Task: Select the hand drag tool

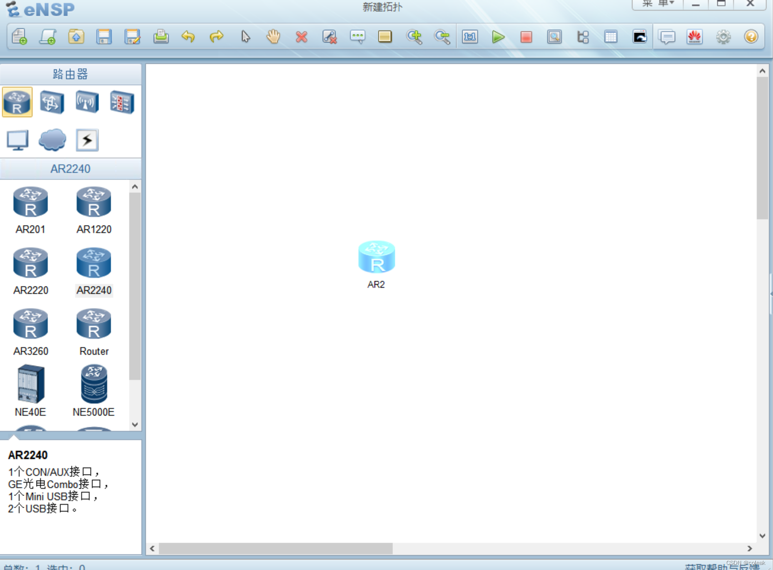Action: [x=274, y=37]
